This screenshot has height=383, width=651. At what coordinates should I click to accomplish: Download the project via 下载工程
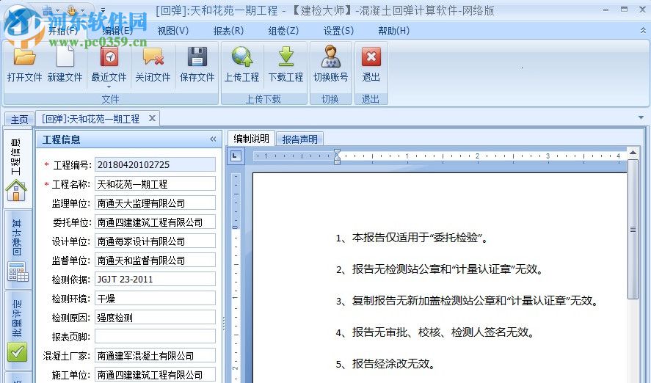click(286, 65)
